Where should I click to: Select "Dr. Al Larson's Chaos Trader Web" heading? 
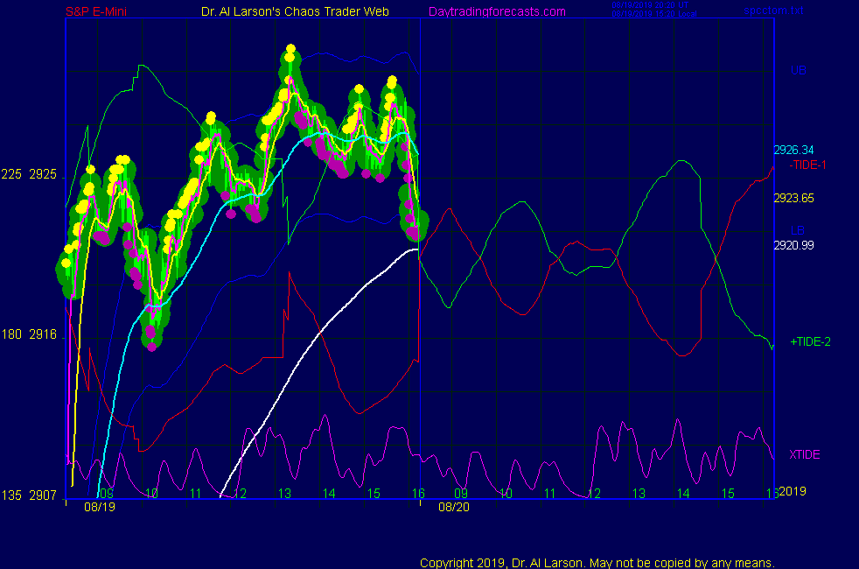(x=295, y=11)
